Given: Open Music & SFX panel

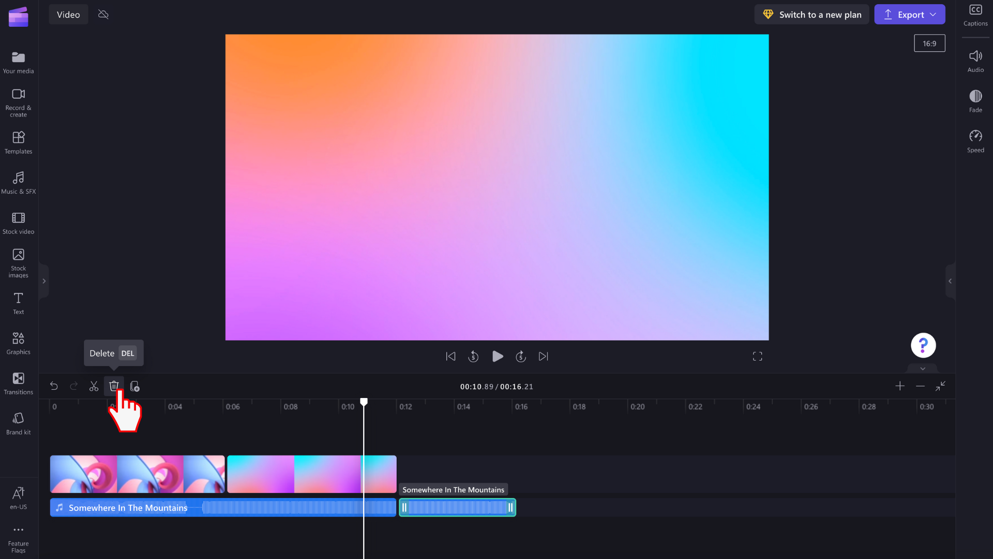Looking at the screenshot, I should click(x=19, y=182).
